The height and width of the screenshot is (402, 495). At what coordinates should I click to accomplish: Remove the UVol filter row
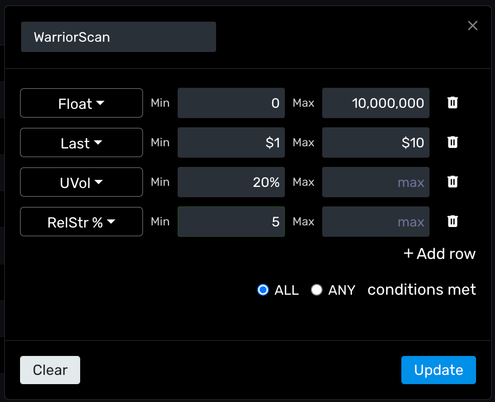click(453, 182)
